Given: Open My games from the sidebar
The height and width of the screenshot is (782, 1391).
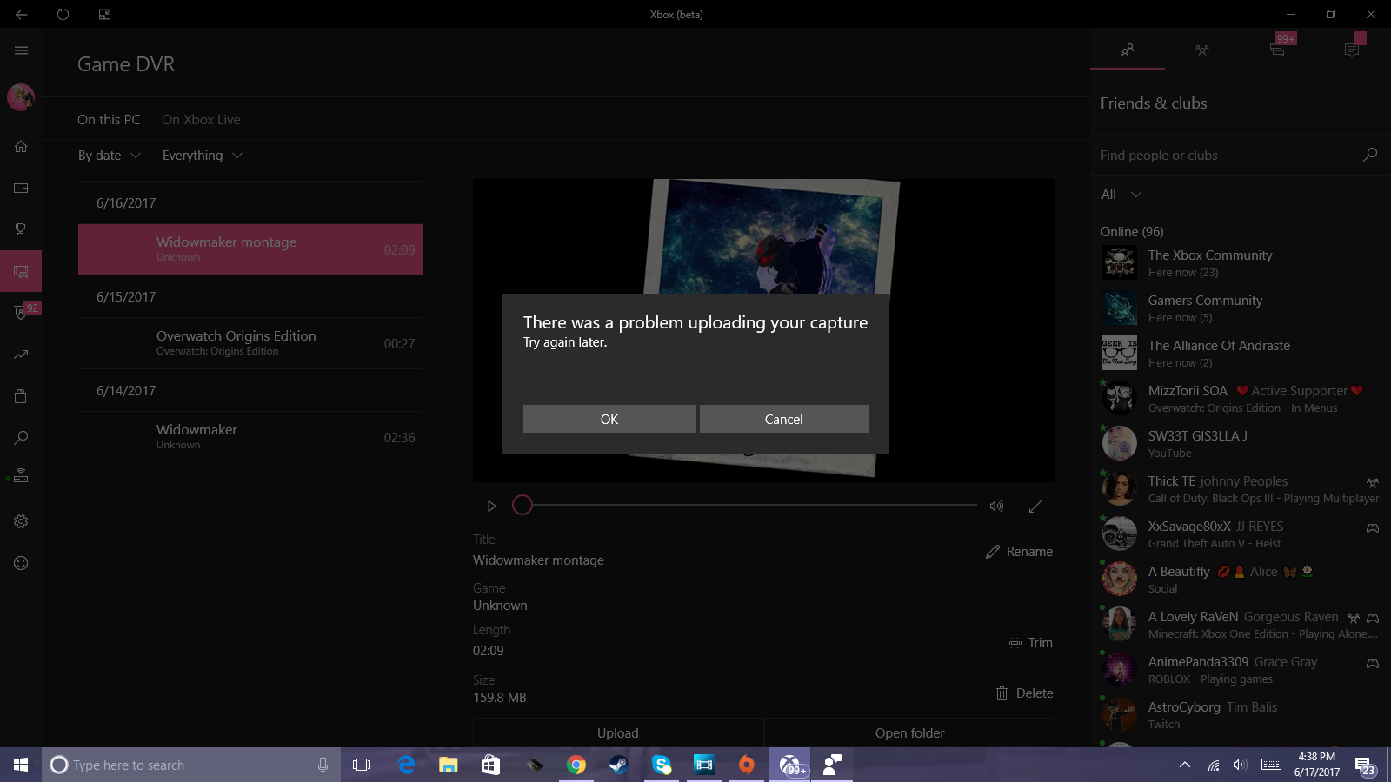Looking at the screenshot, I should tap(21, 188).
